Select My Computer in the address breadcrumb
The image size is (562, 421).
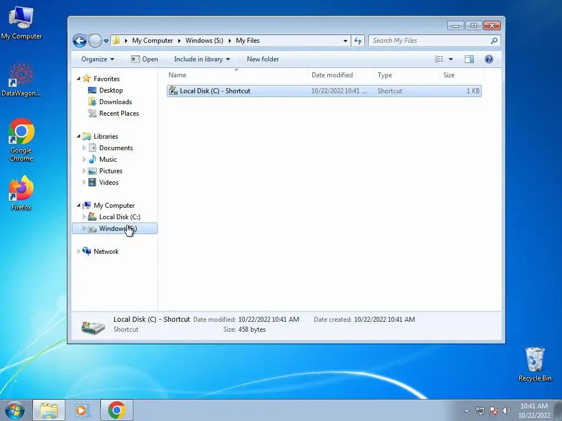click(x=153, y=41)
